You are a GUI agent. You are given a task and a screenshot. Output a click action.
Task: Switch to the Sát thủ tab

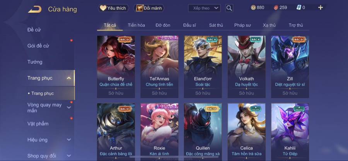[x=216, y=25]
